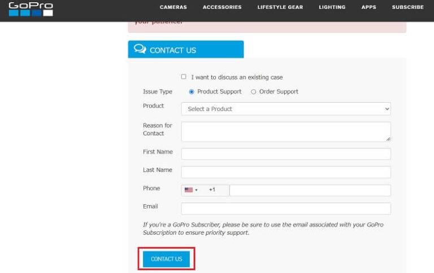Open the Apps navigation link
434x273 pixels.
(368, 7)
